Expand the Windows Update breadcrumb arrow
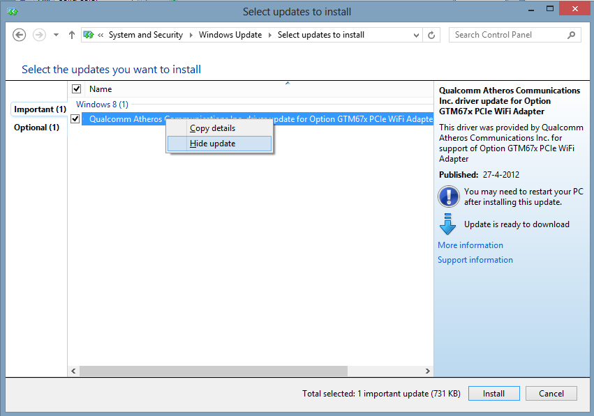Viewport: 594px width, 416px height. (270, 35)
